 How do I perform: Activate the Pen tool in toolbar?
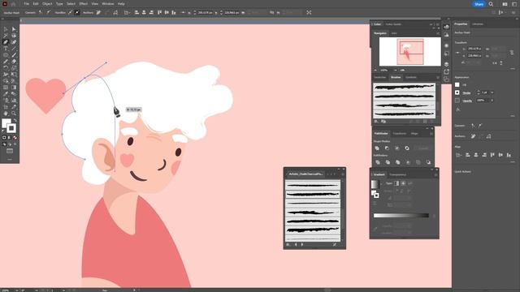(x=6, y=42)
